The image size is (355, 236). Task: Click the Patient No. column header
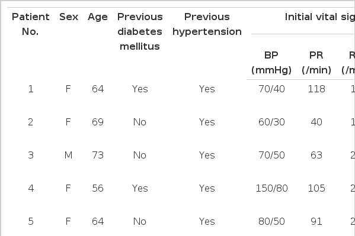(31, 24)
